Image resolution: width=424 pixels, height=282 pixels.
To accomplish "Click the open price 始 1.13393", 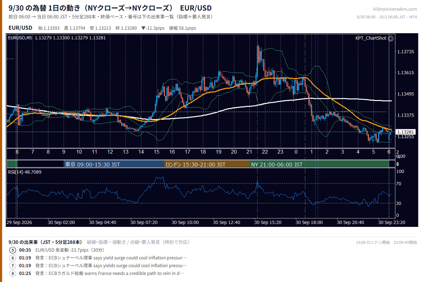I will tap(49, 28).
